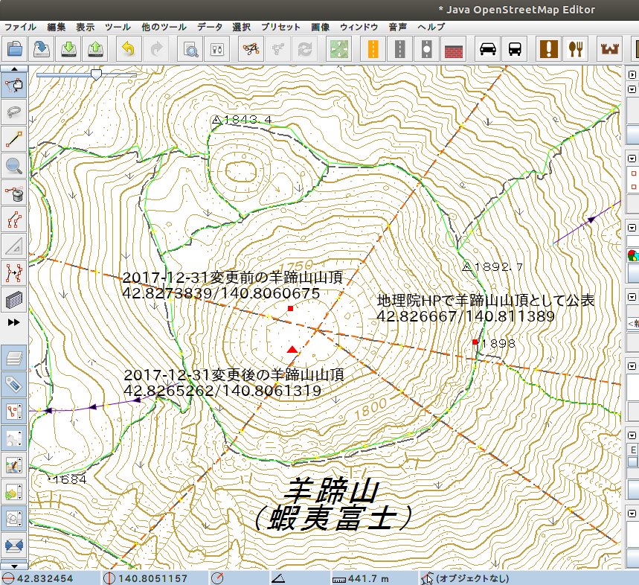The width and height of the screenshot is (639, 585).
Task: Upload changes with green up arrow icon
Action: point(95,49)
